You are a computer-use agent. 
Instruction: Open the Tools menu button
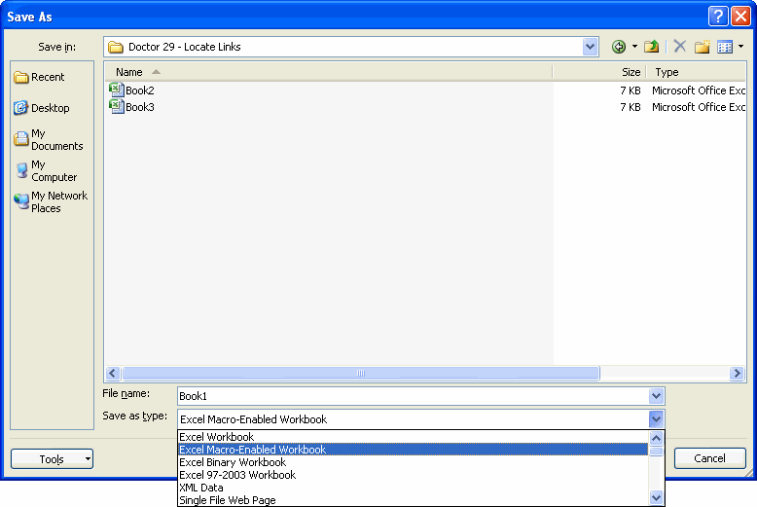(x=52, y=458)
